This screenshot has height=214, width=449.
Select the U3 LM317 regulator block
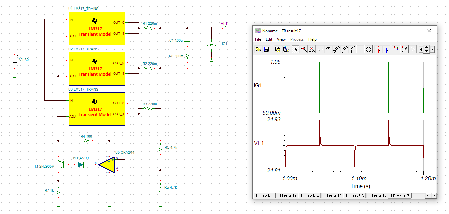tap(97, 109)
